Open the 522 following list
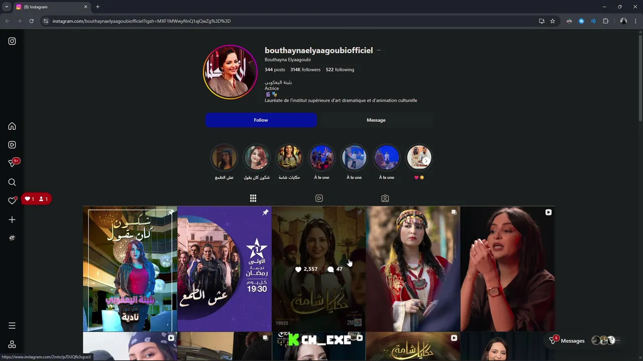 340,70
